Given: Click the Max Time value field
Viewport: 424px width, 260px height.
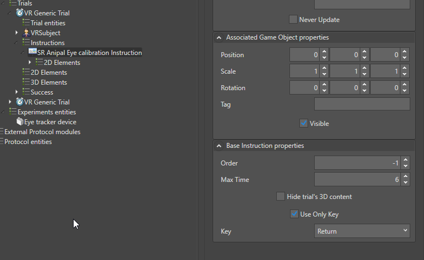Looking at the screenshot, I should click(358, 179).
